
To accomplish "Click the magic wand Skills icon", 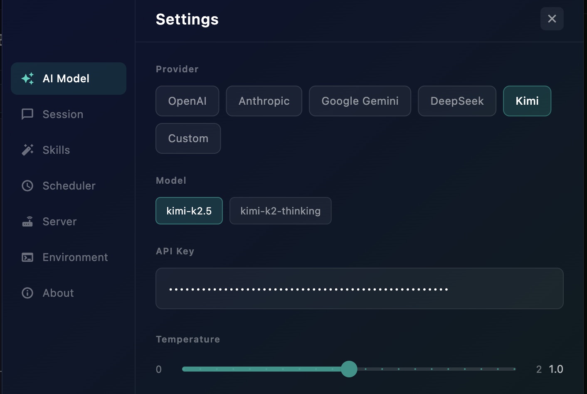I will 27,150.
